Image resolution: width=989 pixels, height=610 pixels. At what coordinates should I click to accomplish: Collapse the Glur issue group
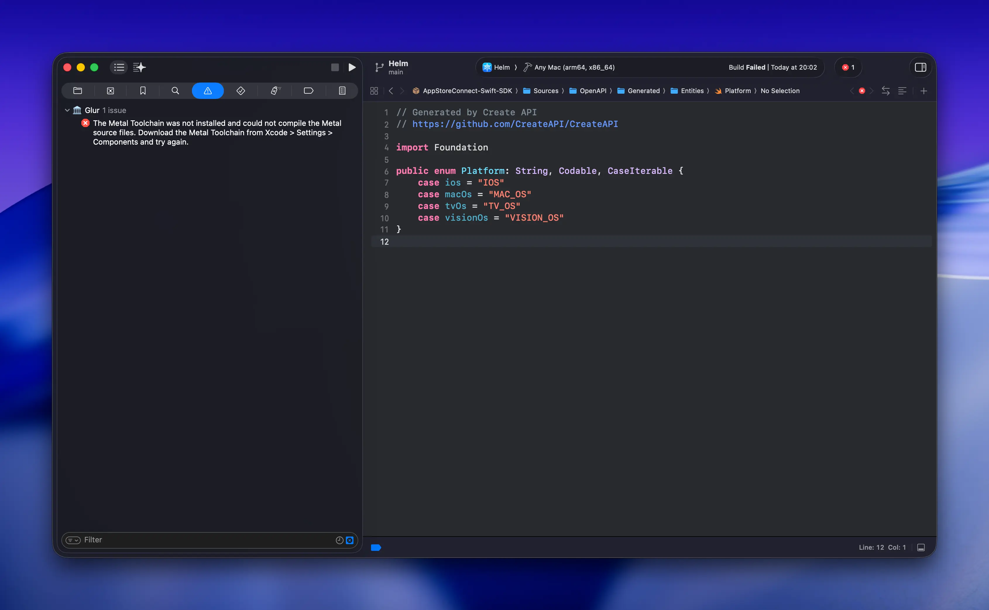67,110
